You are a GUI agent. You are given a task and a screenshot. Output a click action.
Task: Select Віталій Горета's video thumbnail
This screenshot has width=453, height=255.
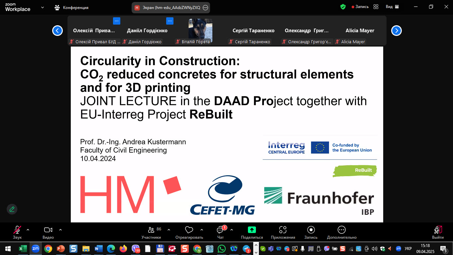pos(200,31)
